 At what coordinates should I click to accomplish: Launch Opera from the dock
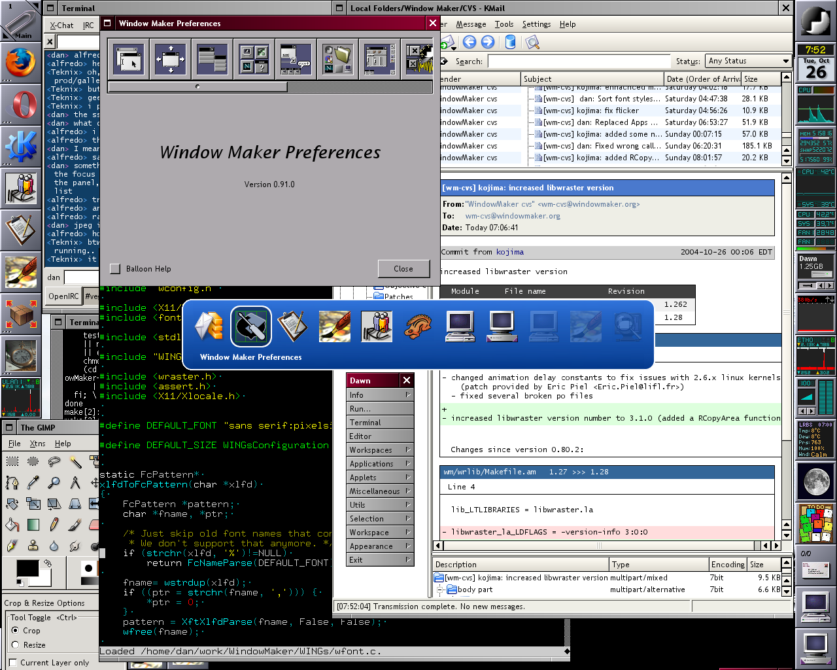21,105
